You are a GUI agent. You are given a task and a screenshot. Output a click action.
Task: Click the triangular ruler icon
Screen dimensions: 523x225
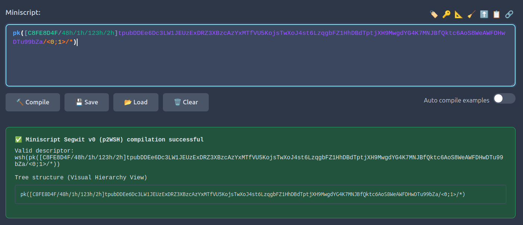(x=459, y=14)
